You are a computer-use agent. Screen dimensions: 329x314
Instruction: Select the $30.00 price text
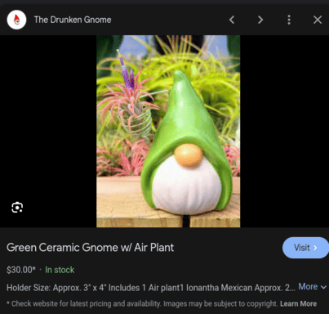click(x=21, y=270)
